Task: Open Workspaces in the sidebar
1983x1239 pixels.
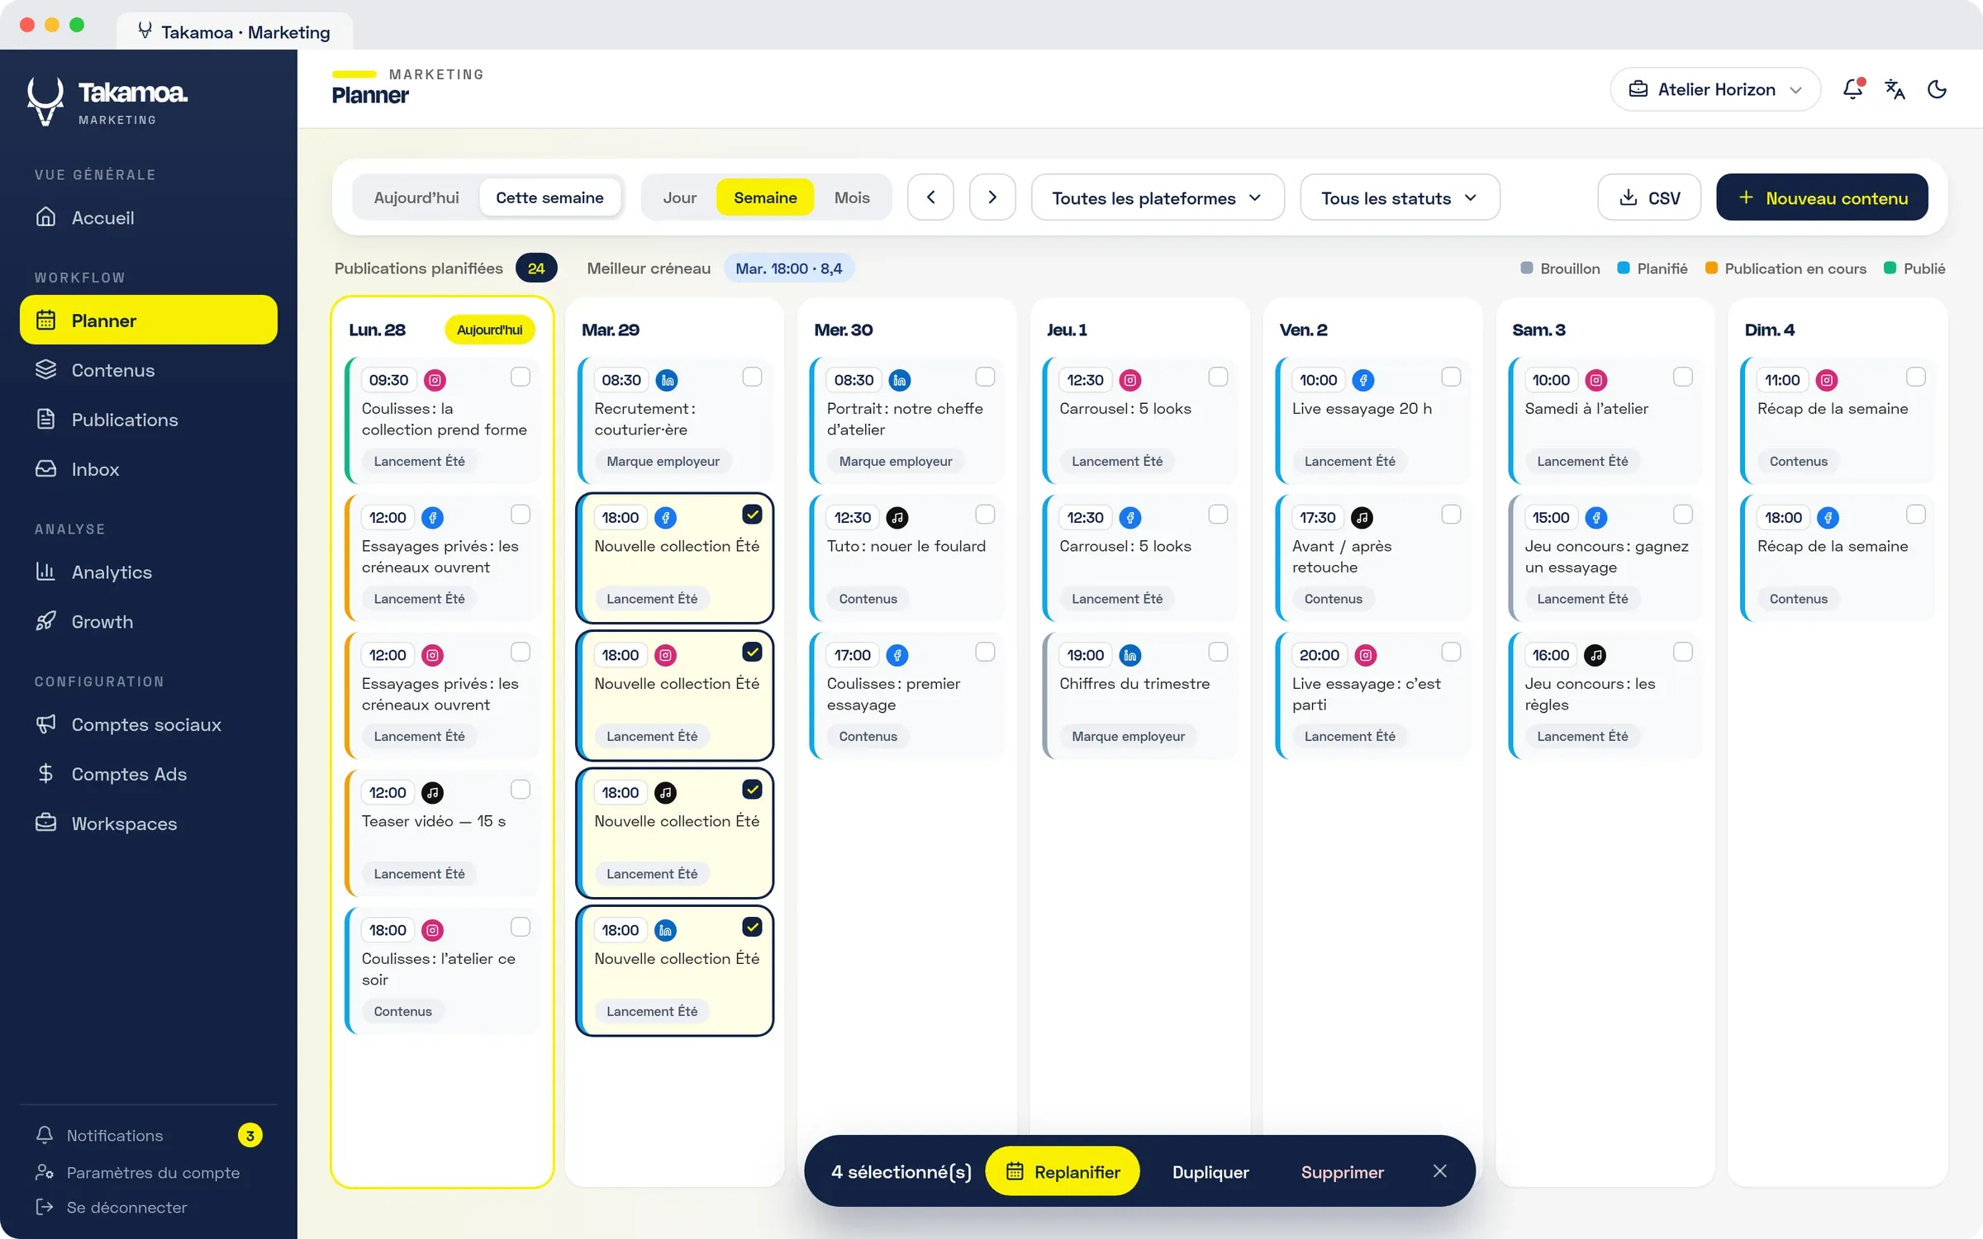Action: point(149,824)
